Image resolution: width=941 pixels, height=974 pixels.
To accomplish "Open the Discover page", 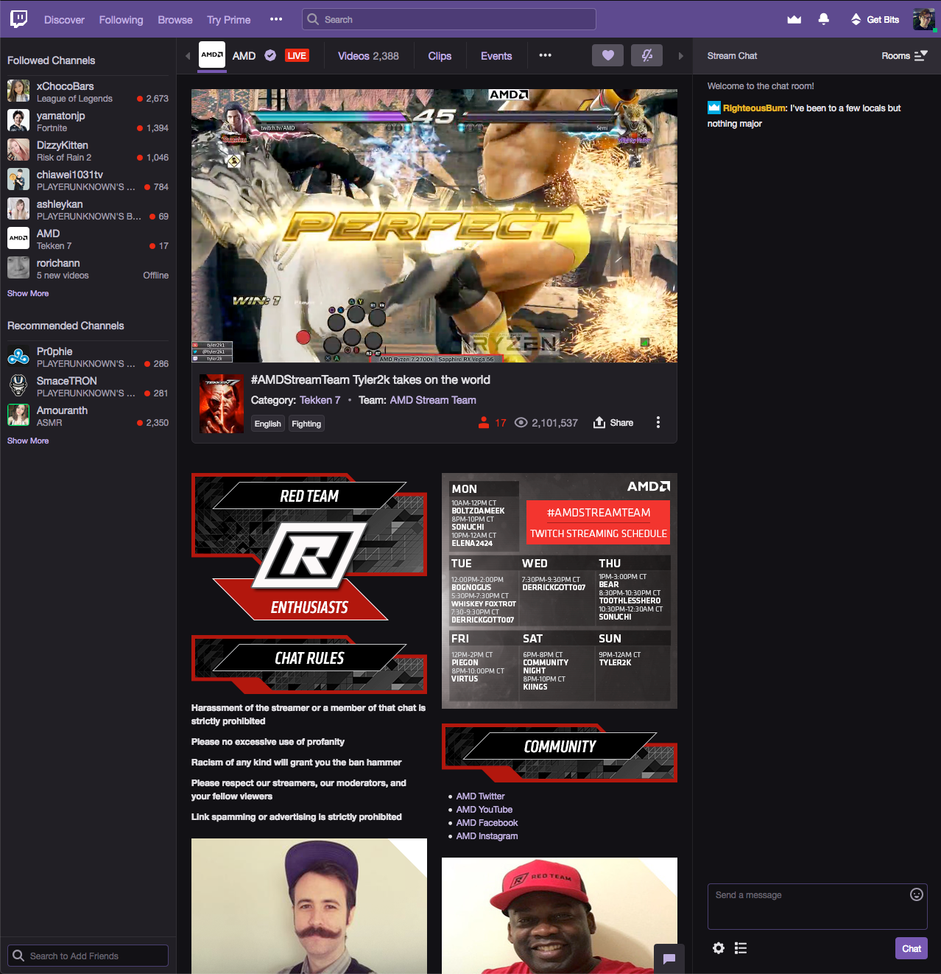I will click(64, 20).
